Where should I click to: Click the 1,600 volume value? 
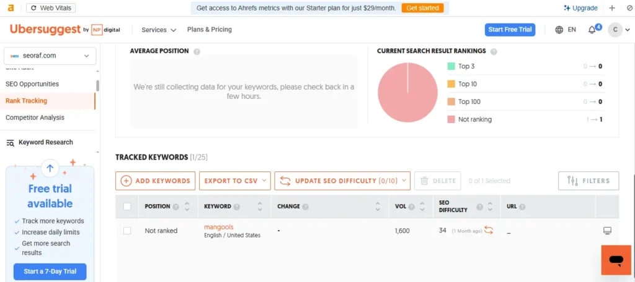[402, 231]
